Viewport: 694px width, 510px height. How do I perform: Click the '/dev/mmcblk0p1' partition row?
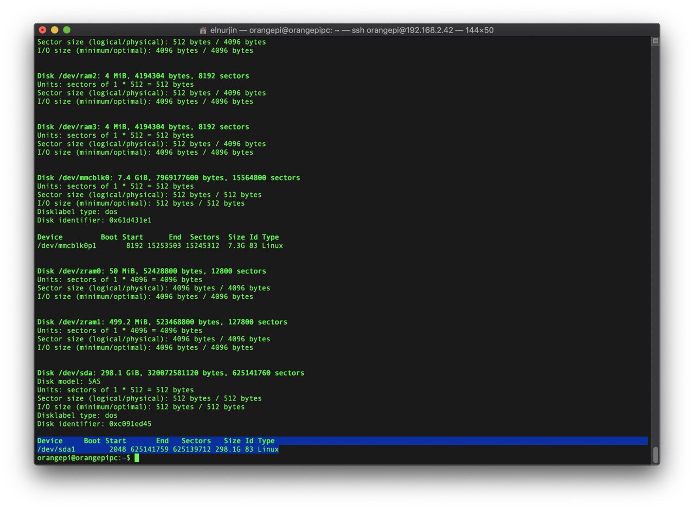tap(160, 246)
